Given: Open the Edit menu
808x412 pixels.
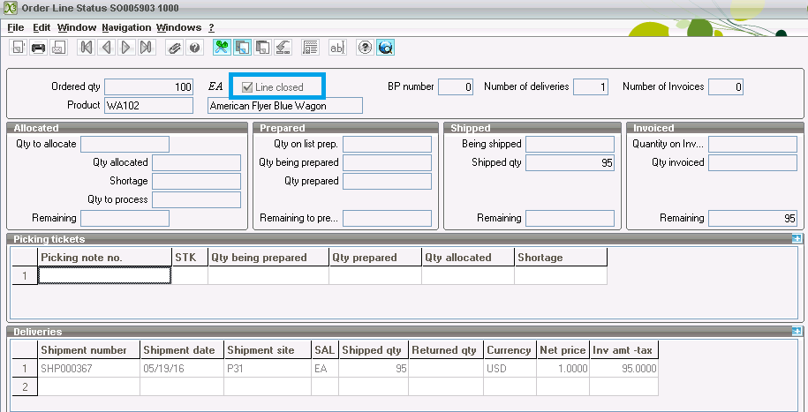Looking at the screenshot, I should [42, 28].
